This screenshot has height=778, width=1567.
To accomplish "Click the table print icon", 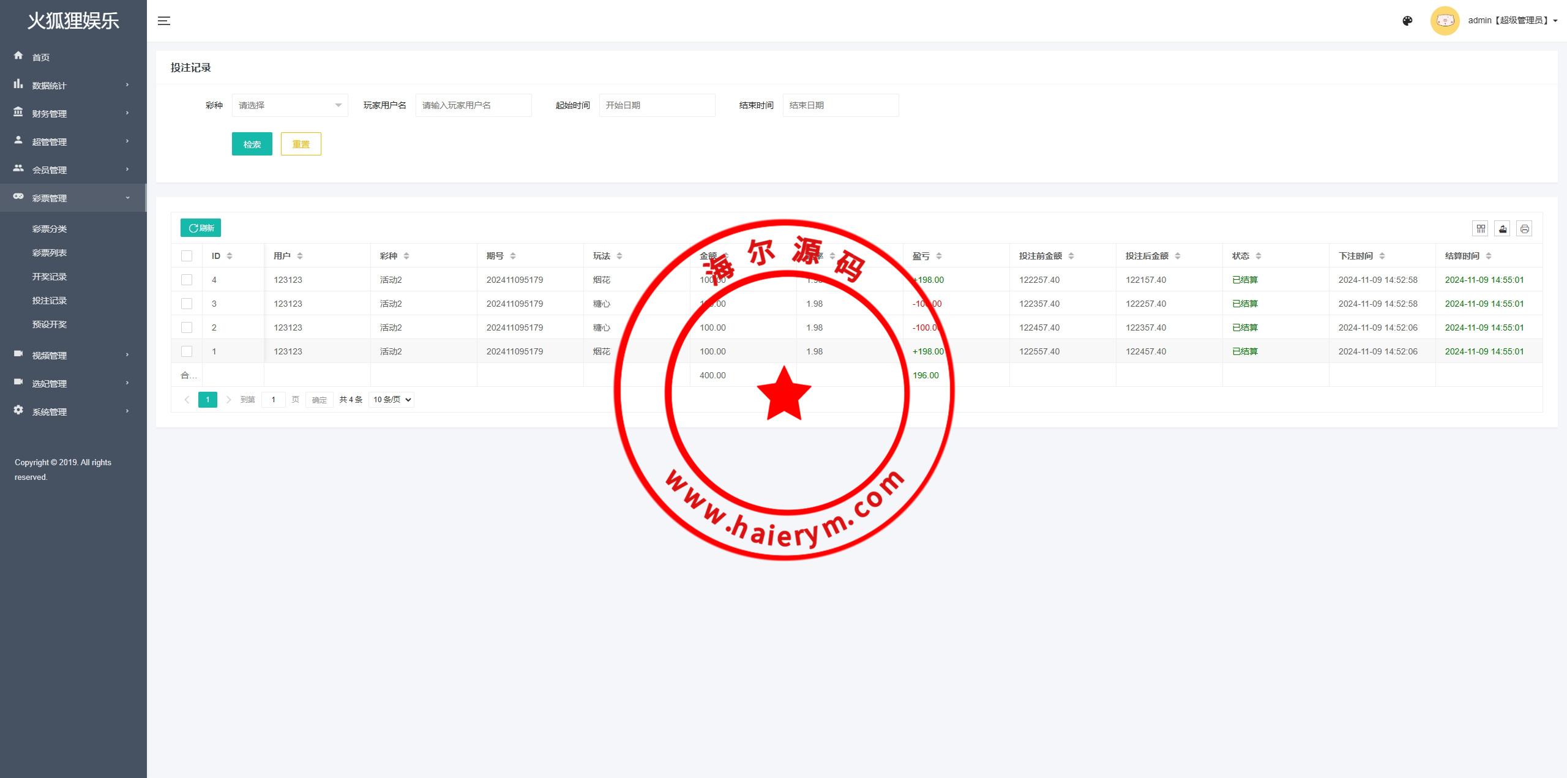I will [x=1525, y=228].
